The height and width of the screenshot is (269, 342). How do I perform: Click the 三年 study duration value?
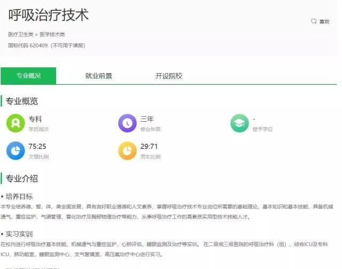[x=147, y=119]
